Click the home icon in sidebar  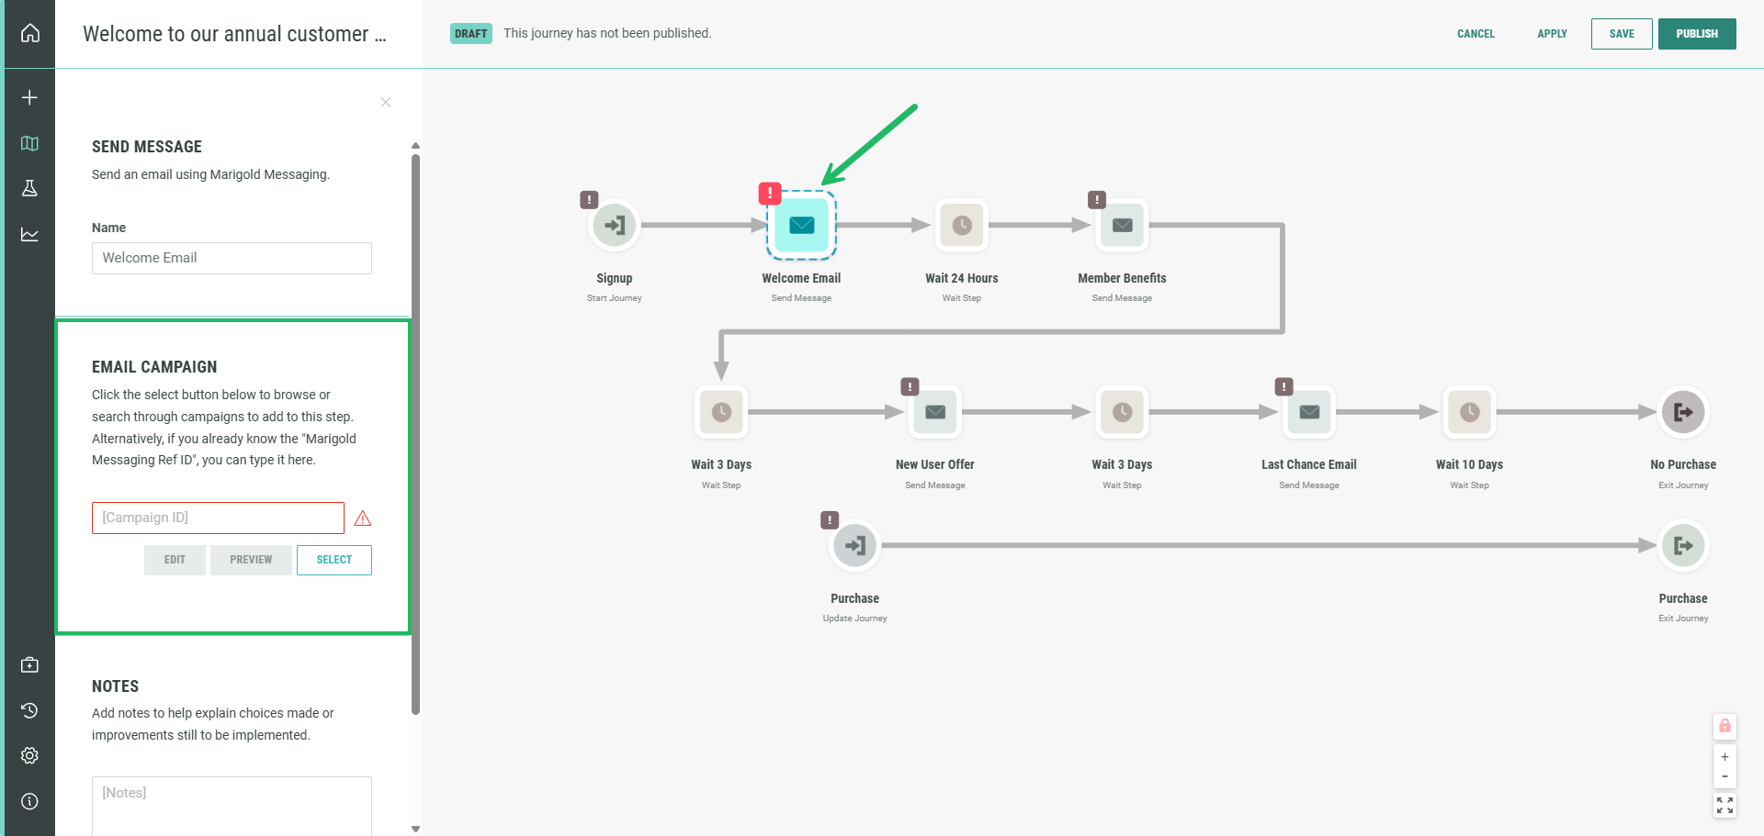30,34
